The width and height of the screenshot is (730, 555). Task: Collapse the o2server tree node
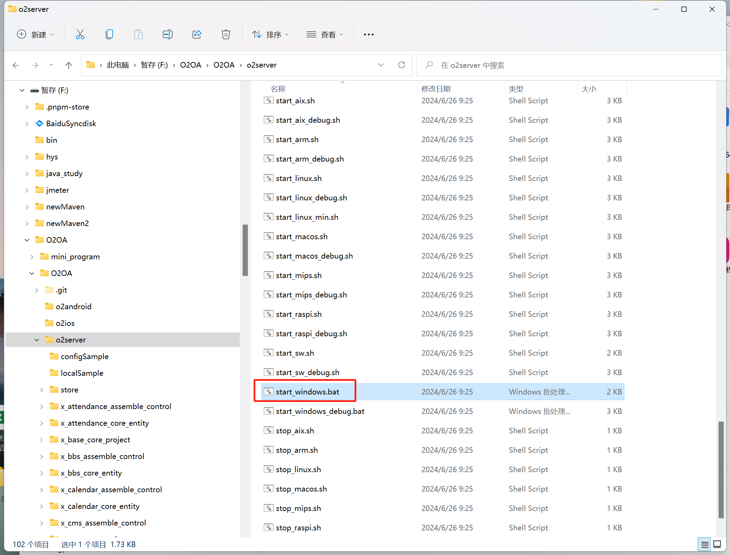tap(37, 340)
